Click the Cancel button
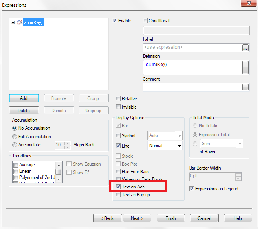This screenshot has width=258, height=229. point(204,218)
